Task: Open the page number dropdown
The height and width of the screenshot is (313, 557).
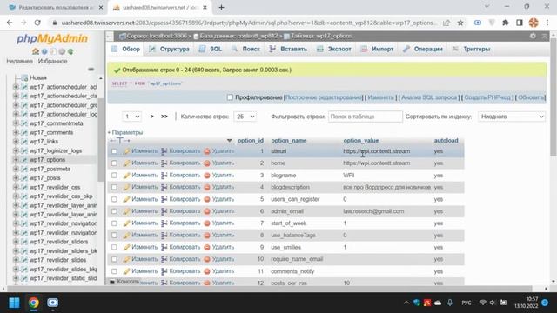Action: pyautogui.click(x=131, y=117)
